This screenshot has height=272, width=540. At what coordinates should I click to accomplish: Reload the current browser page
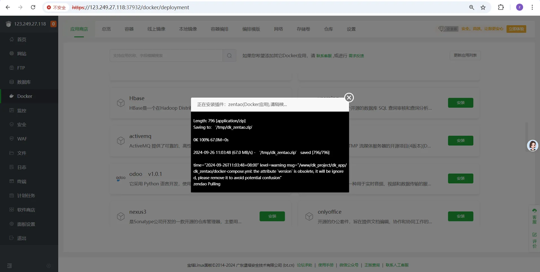33,7
